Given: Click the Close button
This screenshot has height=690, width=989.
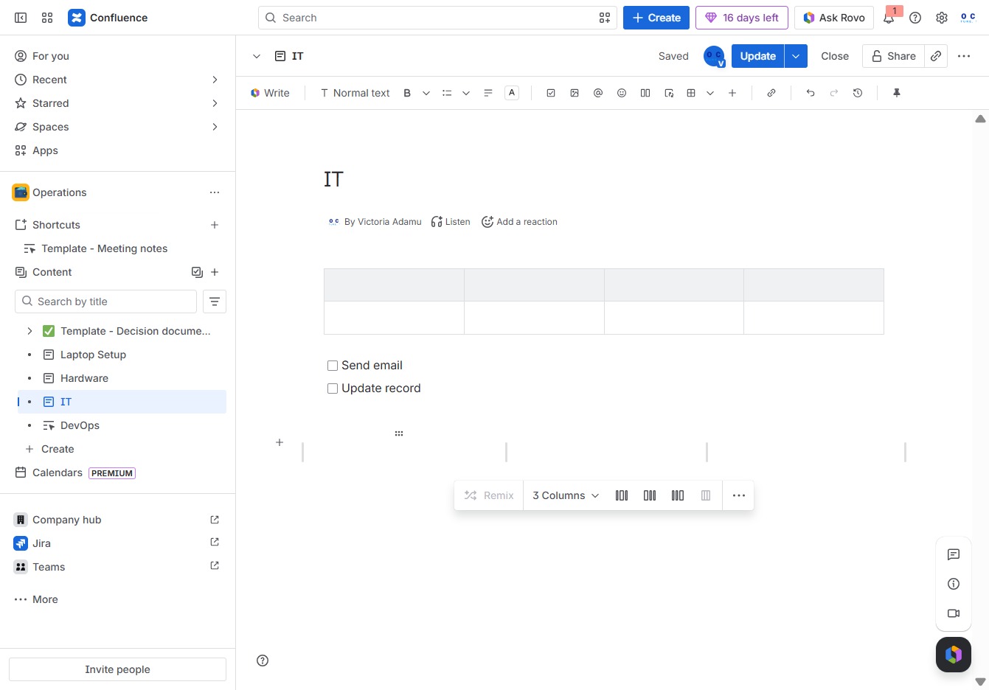Looking at the screenshot, I should [835, 56].
